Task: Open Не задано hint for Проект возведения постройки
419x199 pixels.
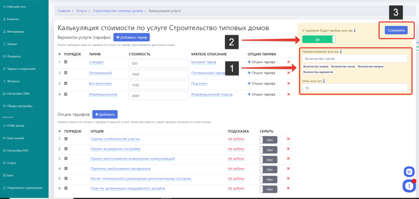Action: (236, 149)
